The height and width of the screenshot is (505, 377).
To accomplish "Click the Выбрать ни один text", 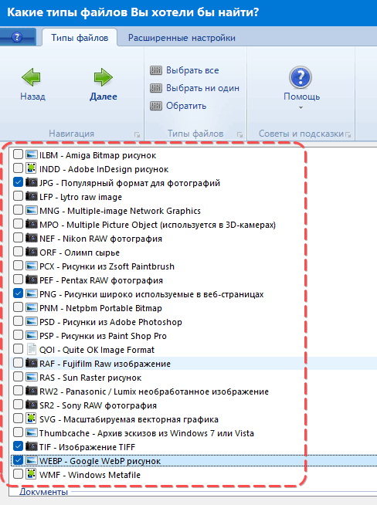I will pyautogui.click(x=202, y=88).
